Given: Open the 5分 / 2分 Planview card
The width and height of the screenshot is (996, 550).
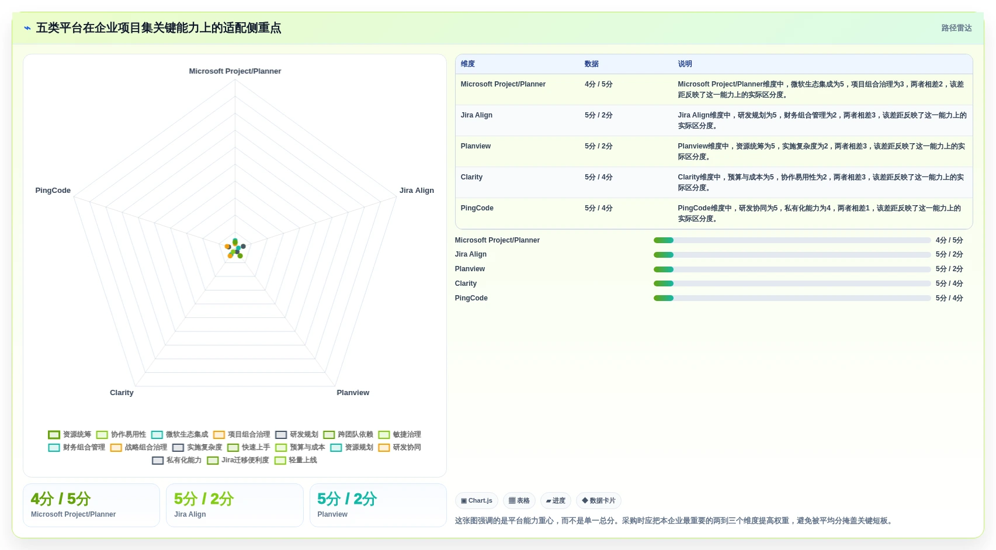Looking at the screenshot, I should click(x=378, y=505).
